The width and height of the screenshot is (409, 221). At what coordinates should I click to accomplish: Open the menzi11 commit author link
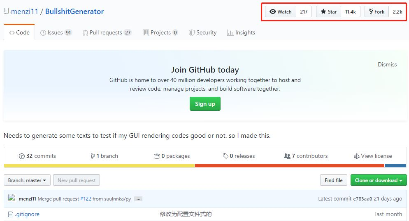click(x=28, y=198)
